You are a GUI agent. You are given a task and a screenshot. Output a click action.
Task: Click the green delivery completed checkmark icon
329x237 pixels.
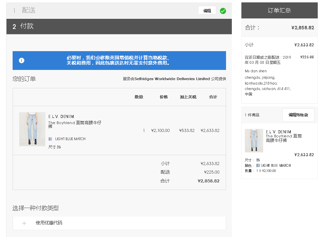pyautogui.click(x=223, y=11)
